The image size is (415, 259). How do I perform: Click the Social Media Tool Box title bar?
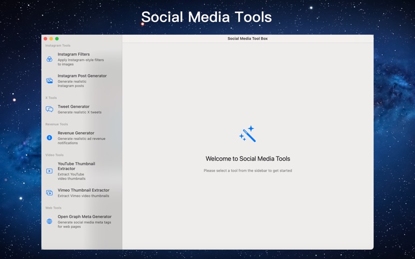pyautogui.click(x=247, y=39)
